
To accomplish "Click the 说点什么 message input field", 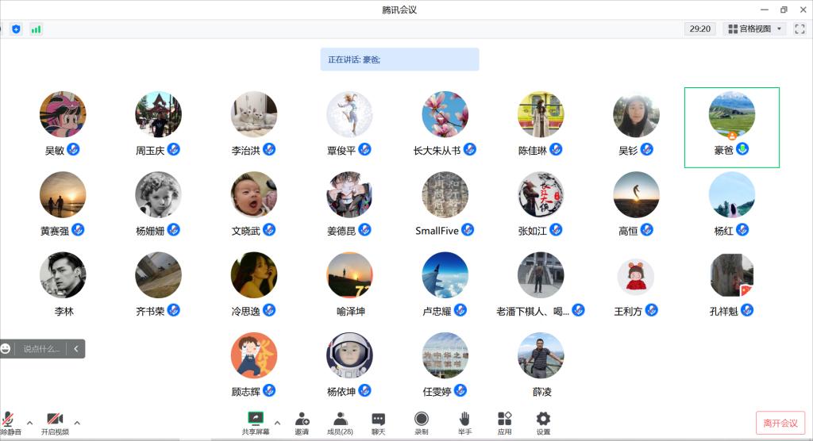I will [x=41, y=348].
